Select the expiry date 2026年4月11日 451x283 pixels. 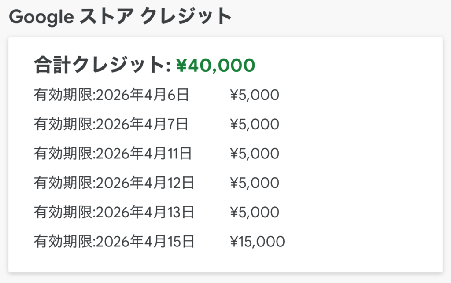pyautogui.click(x=144, y=154)
